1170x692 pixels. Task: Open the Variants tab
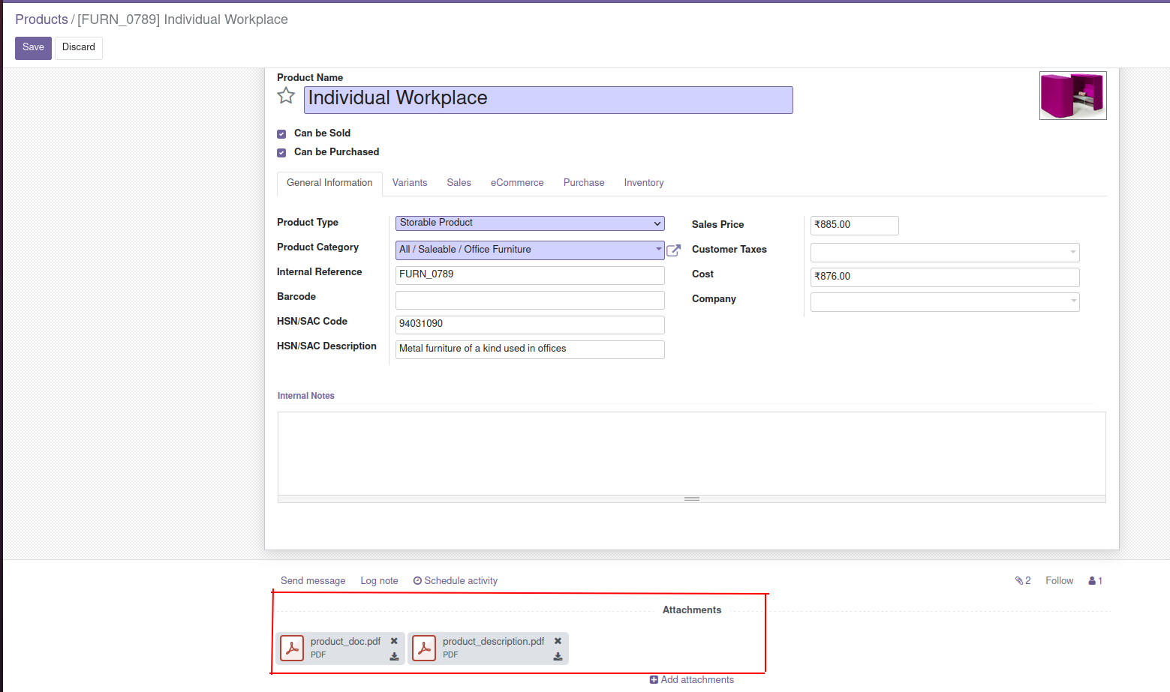click(410, 183)
